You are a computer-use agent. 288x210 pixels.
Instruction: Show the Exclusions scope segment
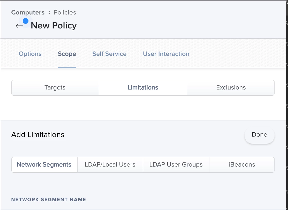coord(231,87)
